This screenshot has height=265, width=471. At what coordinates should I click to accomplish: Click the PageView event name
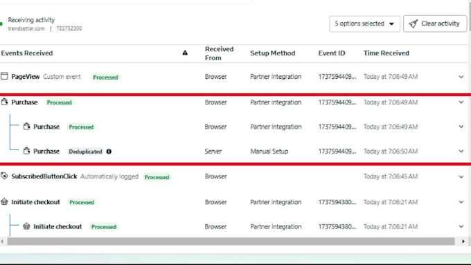(x=26, y=77)
